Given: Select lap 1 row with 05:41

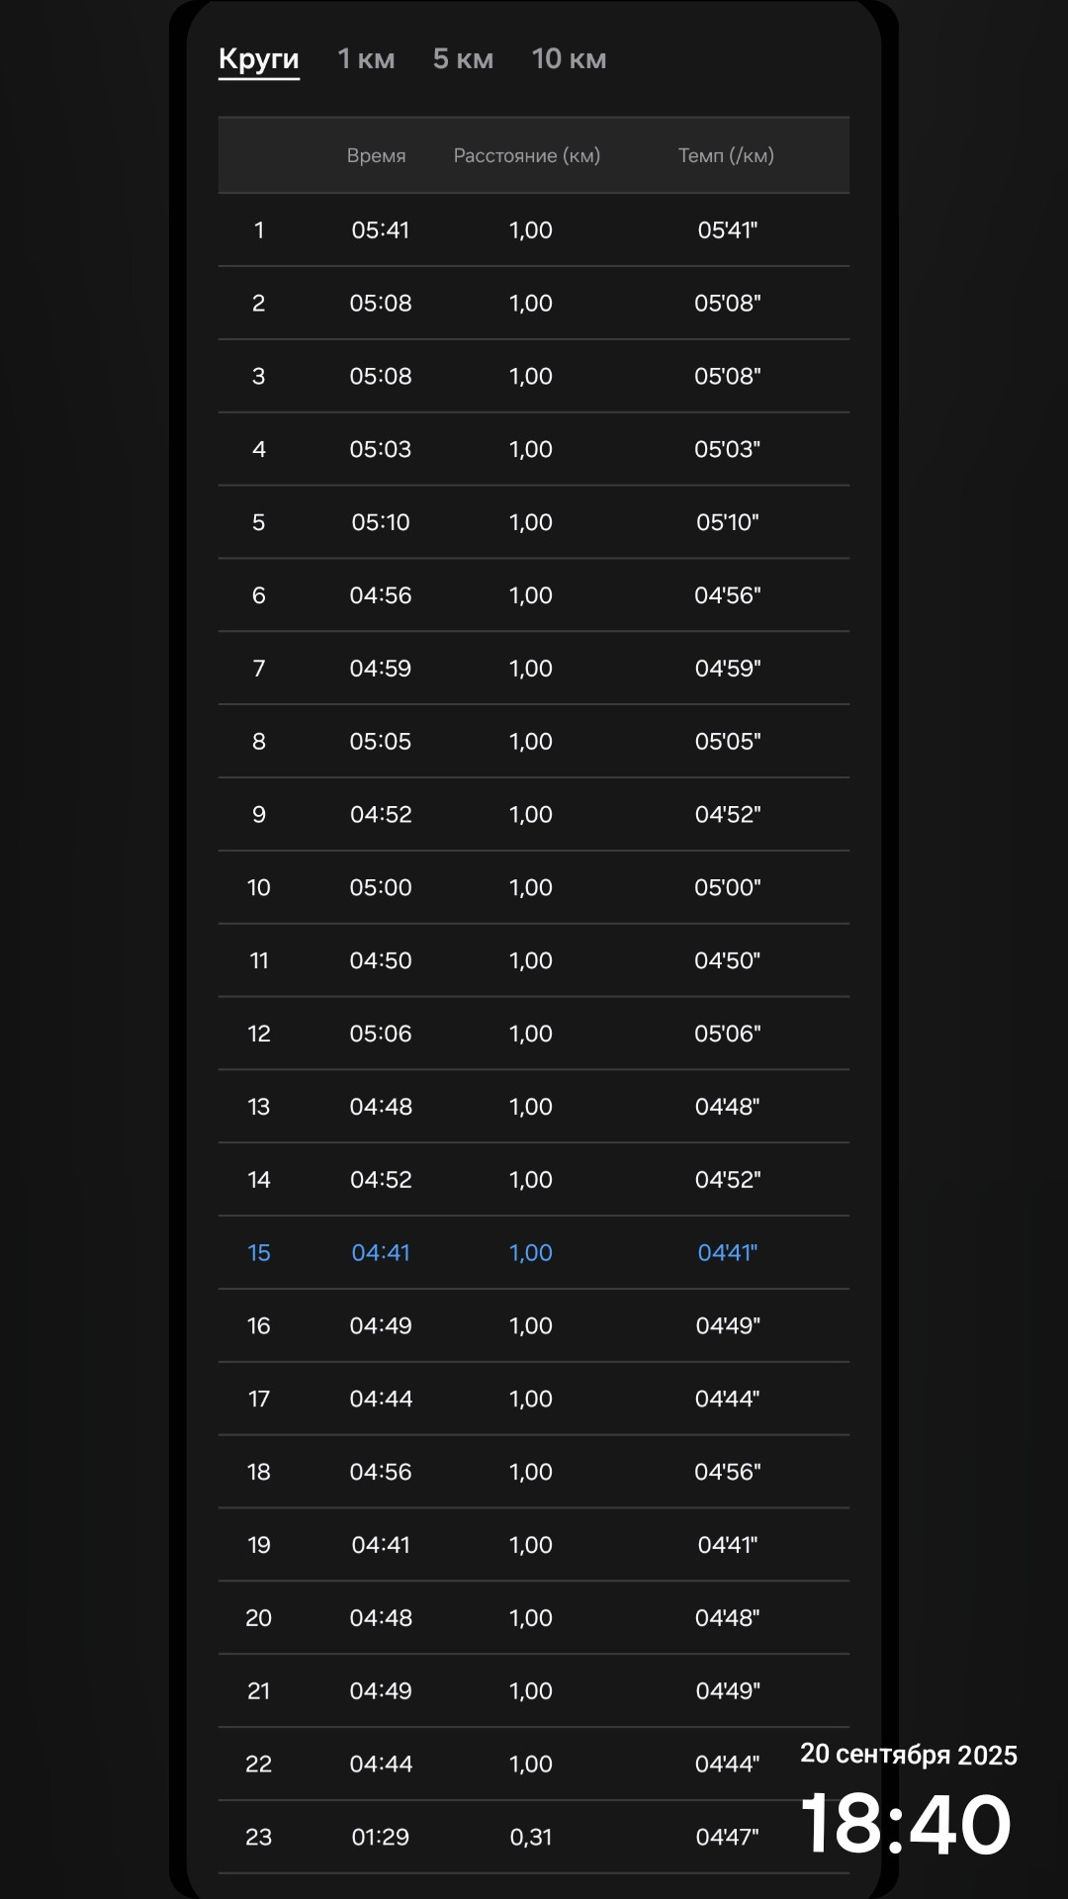Looking at the screenshot, I should coord(534,230).
